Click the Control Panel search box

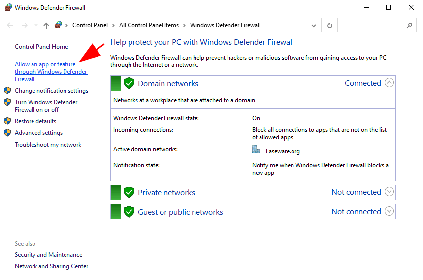pyautogui.click(x=374, y=25)
